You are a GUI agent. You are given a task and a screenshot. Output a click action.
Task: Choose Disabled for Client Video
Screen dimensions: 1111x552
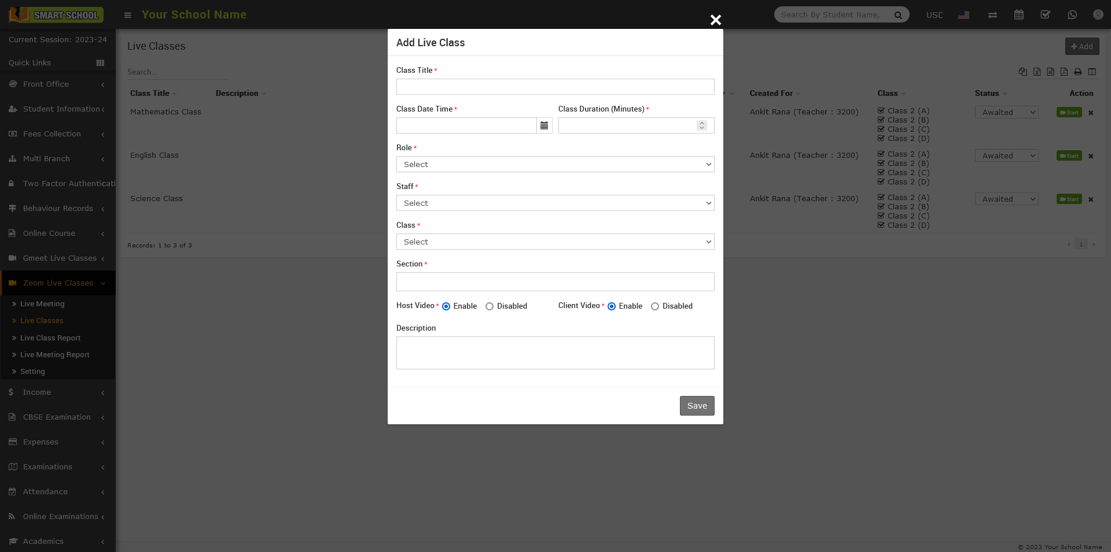pyautogui.click(x=655, y=306)
